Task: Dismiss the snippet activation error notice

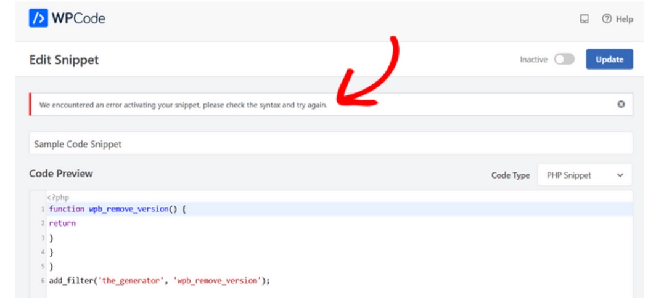Action: [x=621, y=104]
